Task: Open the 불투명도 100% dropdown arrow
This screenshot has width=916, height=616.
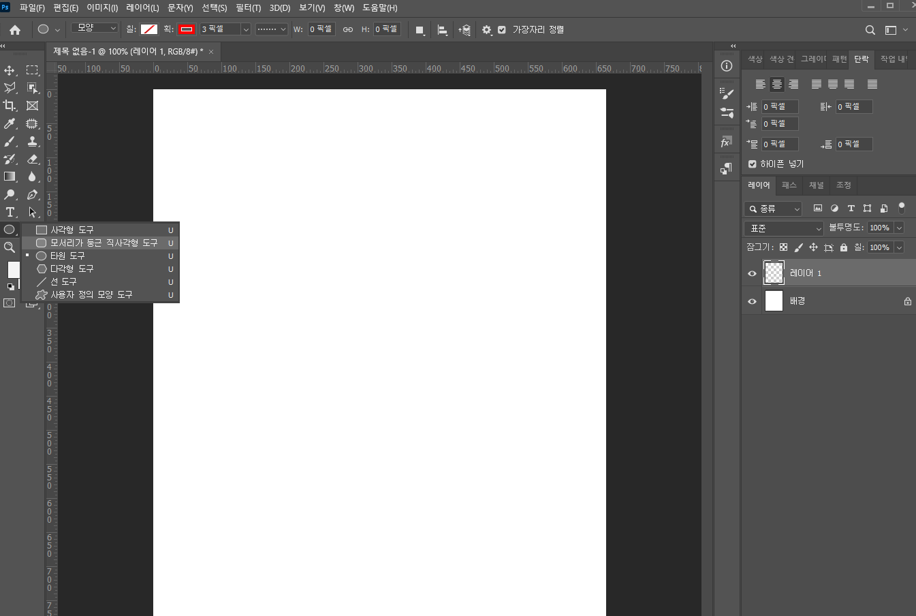Action: [x=899, y=228]
